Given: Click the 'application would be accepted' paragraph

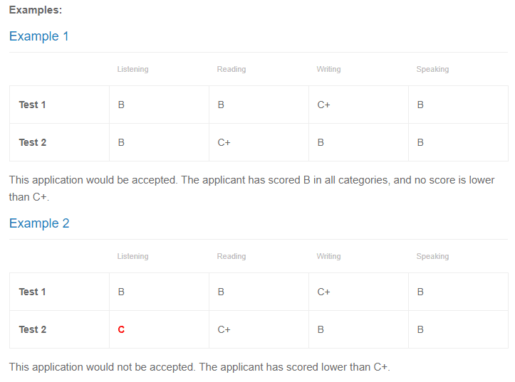Looking at the screenshot, I should point(251,189).
